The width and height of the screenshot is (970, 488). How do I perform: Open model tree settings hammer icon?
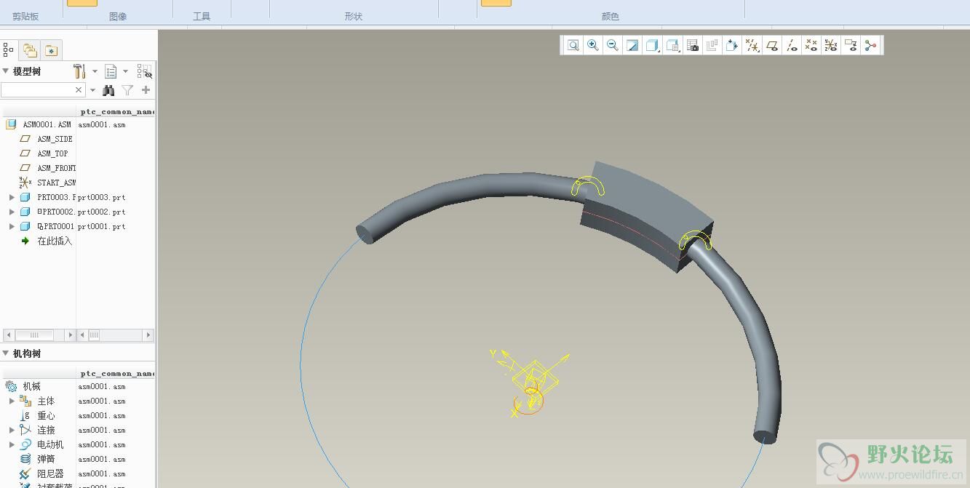pyautogui.click(x=79, y=71)
